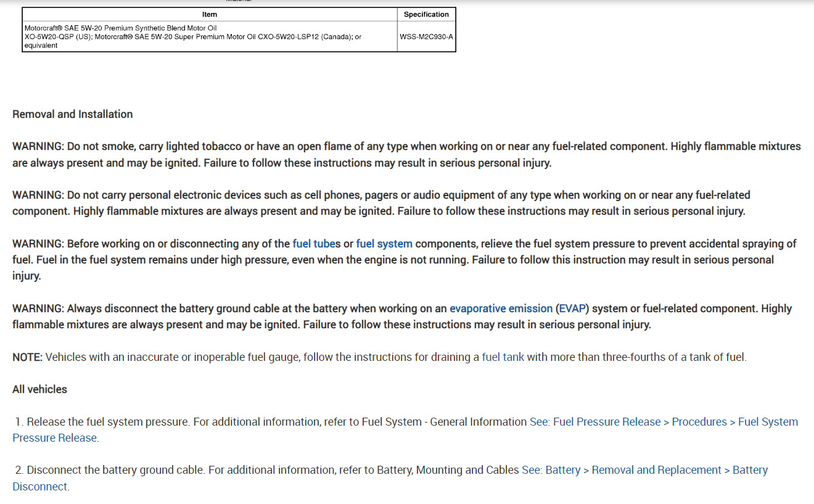This screenshot has width=814, height=504.
Task: Follow "See: Fuel Pressure Release" link in step 1
Action: [x=595, y=422]
